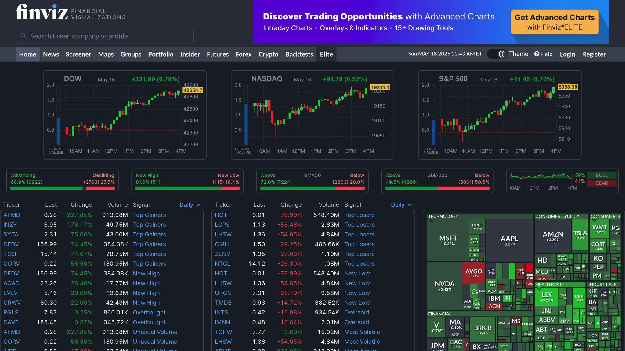Click the BEAR indicator label
The height and width of the screenshot is (351, 625).
click(602, 183)
